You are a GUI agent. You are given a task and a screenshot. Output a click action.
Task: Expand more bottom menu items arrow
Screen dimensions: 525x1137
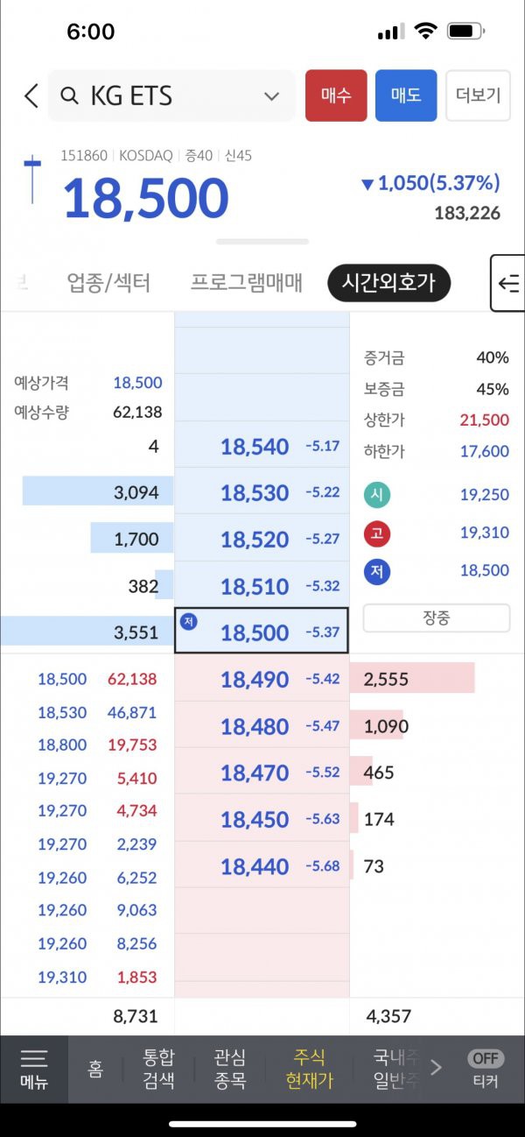[x=436, y=1067]
